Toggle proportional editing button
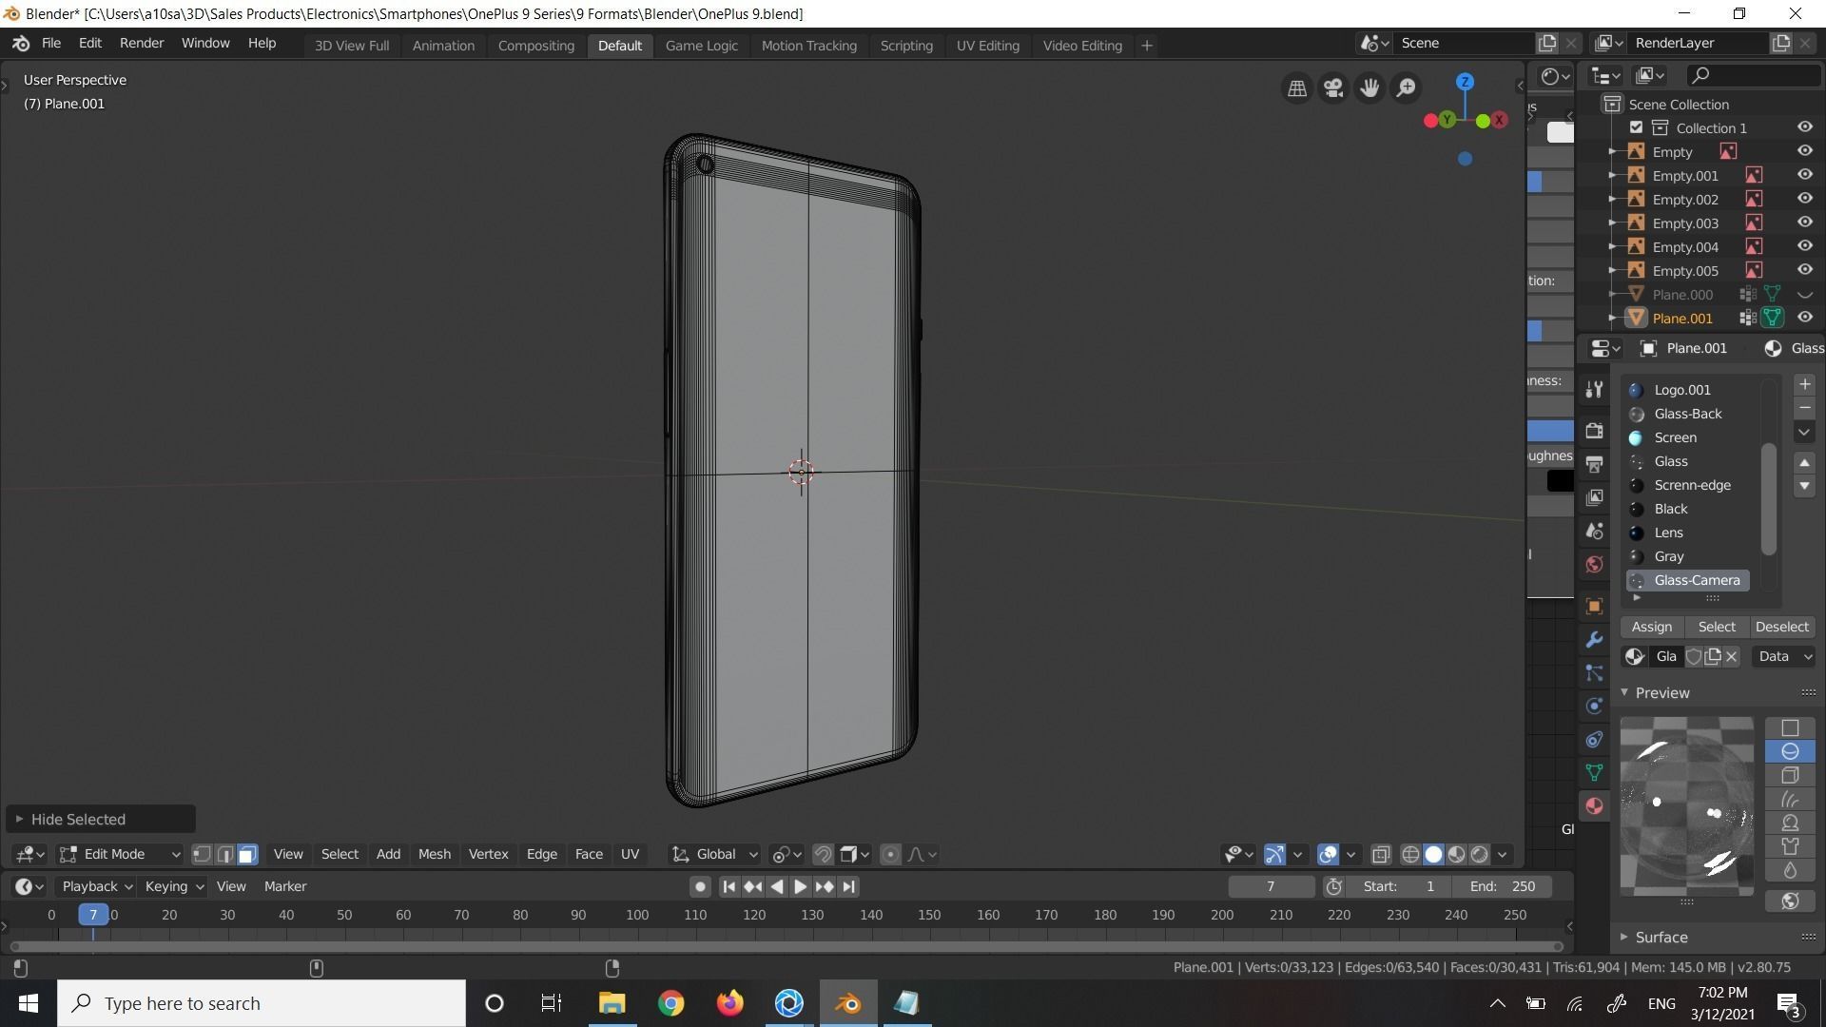 [x=890, y=854]
